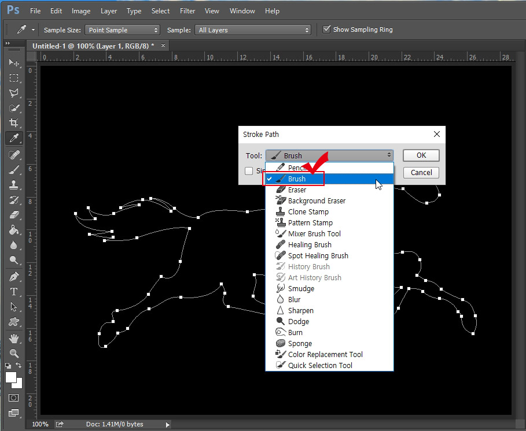
Task: Expand the toolbox with double-arrow
Action: click(x=8, y=43)
